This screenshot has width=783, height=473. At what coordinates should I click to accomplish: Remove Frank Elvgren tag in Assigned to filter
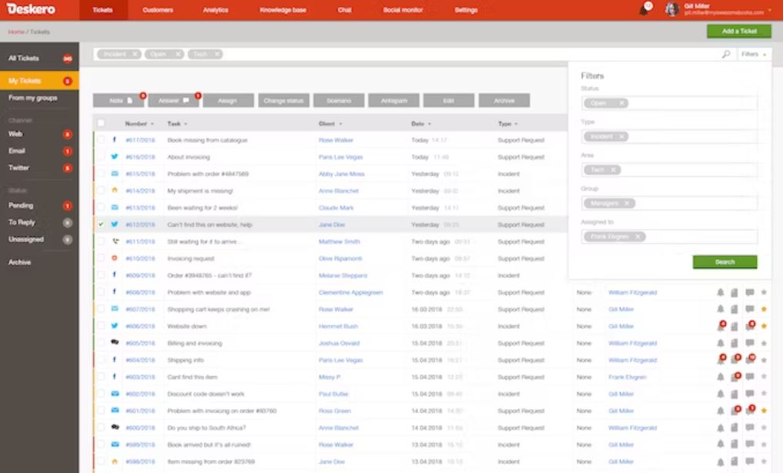[x=637, y=236]
